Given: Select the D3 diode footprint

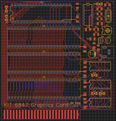Looking at the screenshot, I should [94, 93].
